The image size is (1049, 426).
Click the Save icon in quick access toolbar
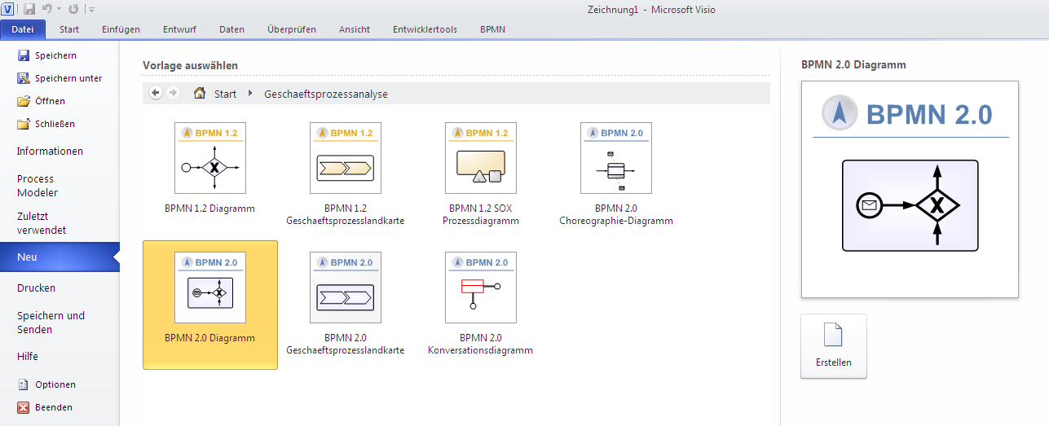[x=29, y=9]
